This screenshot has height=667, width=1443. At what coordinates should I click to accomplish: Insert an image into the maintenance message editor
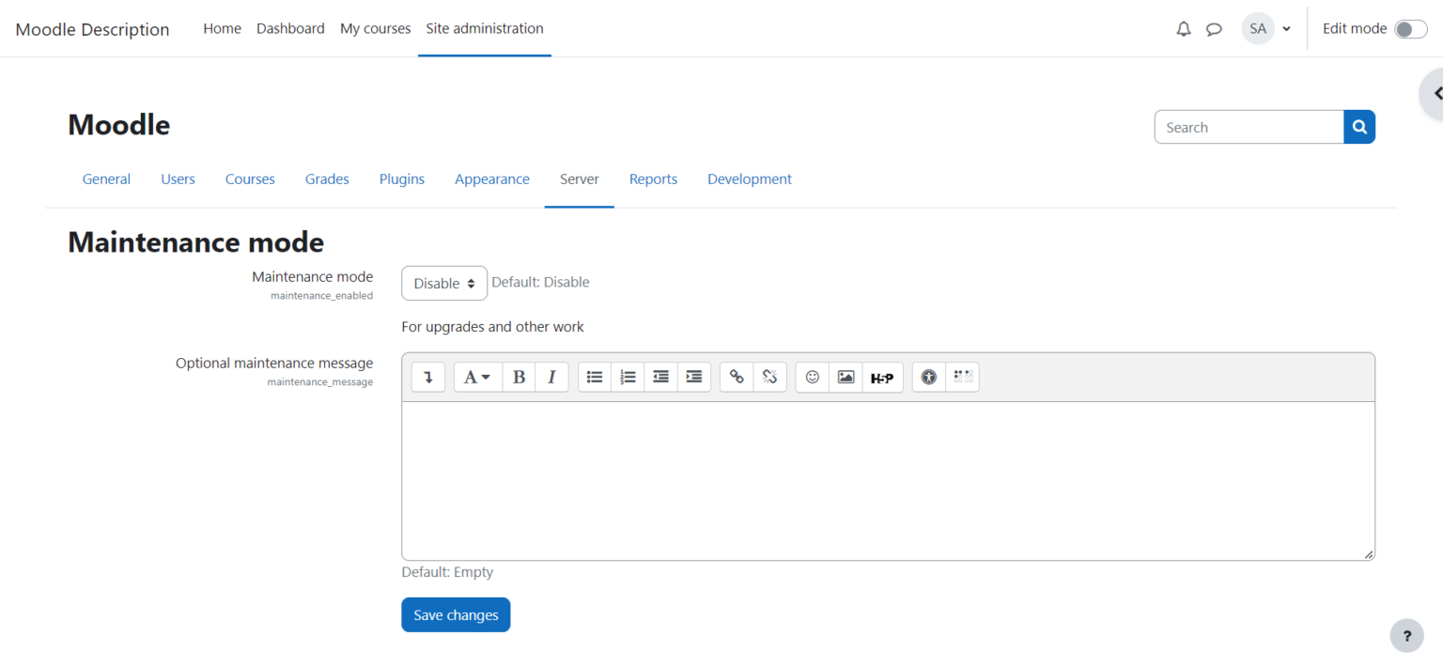tap(846, 377)
